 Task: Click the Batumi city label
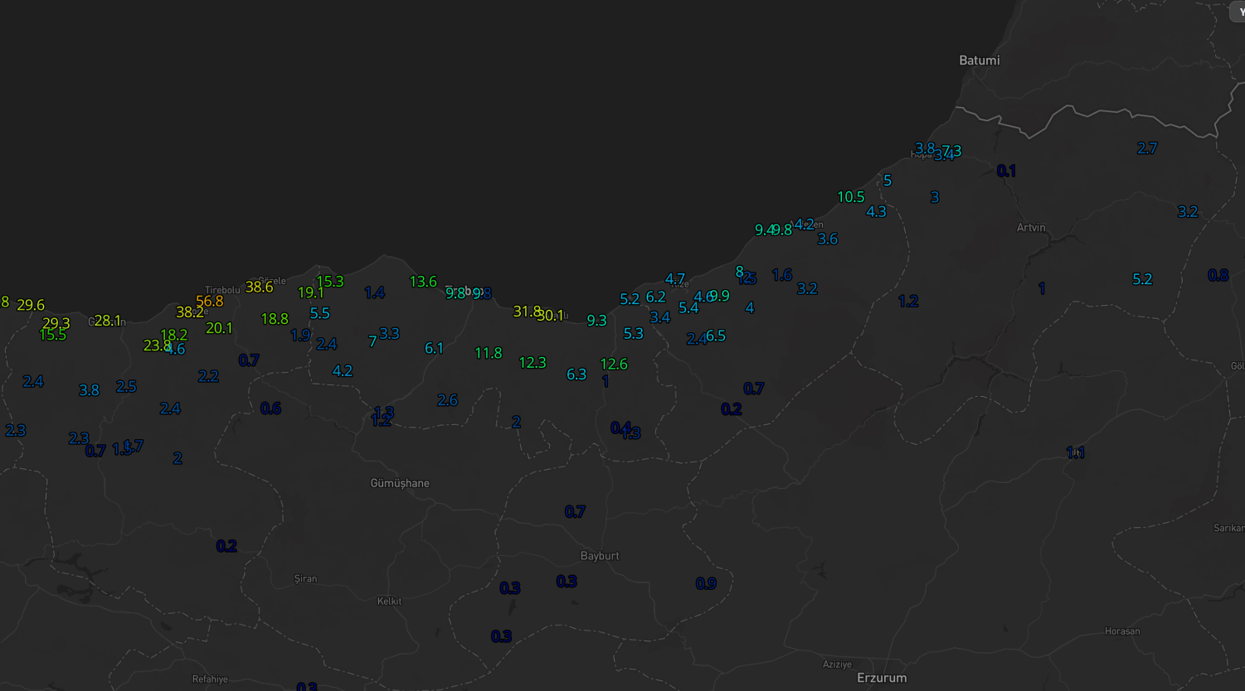click(979, 60)
